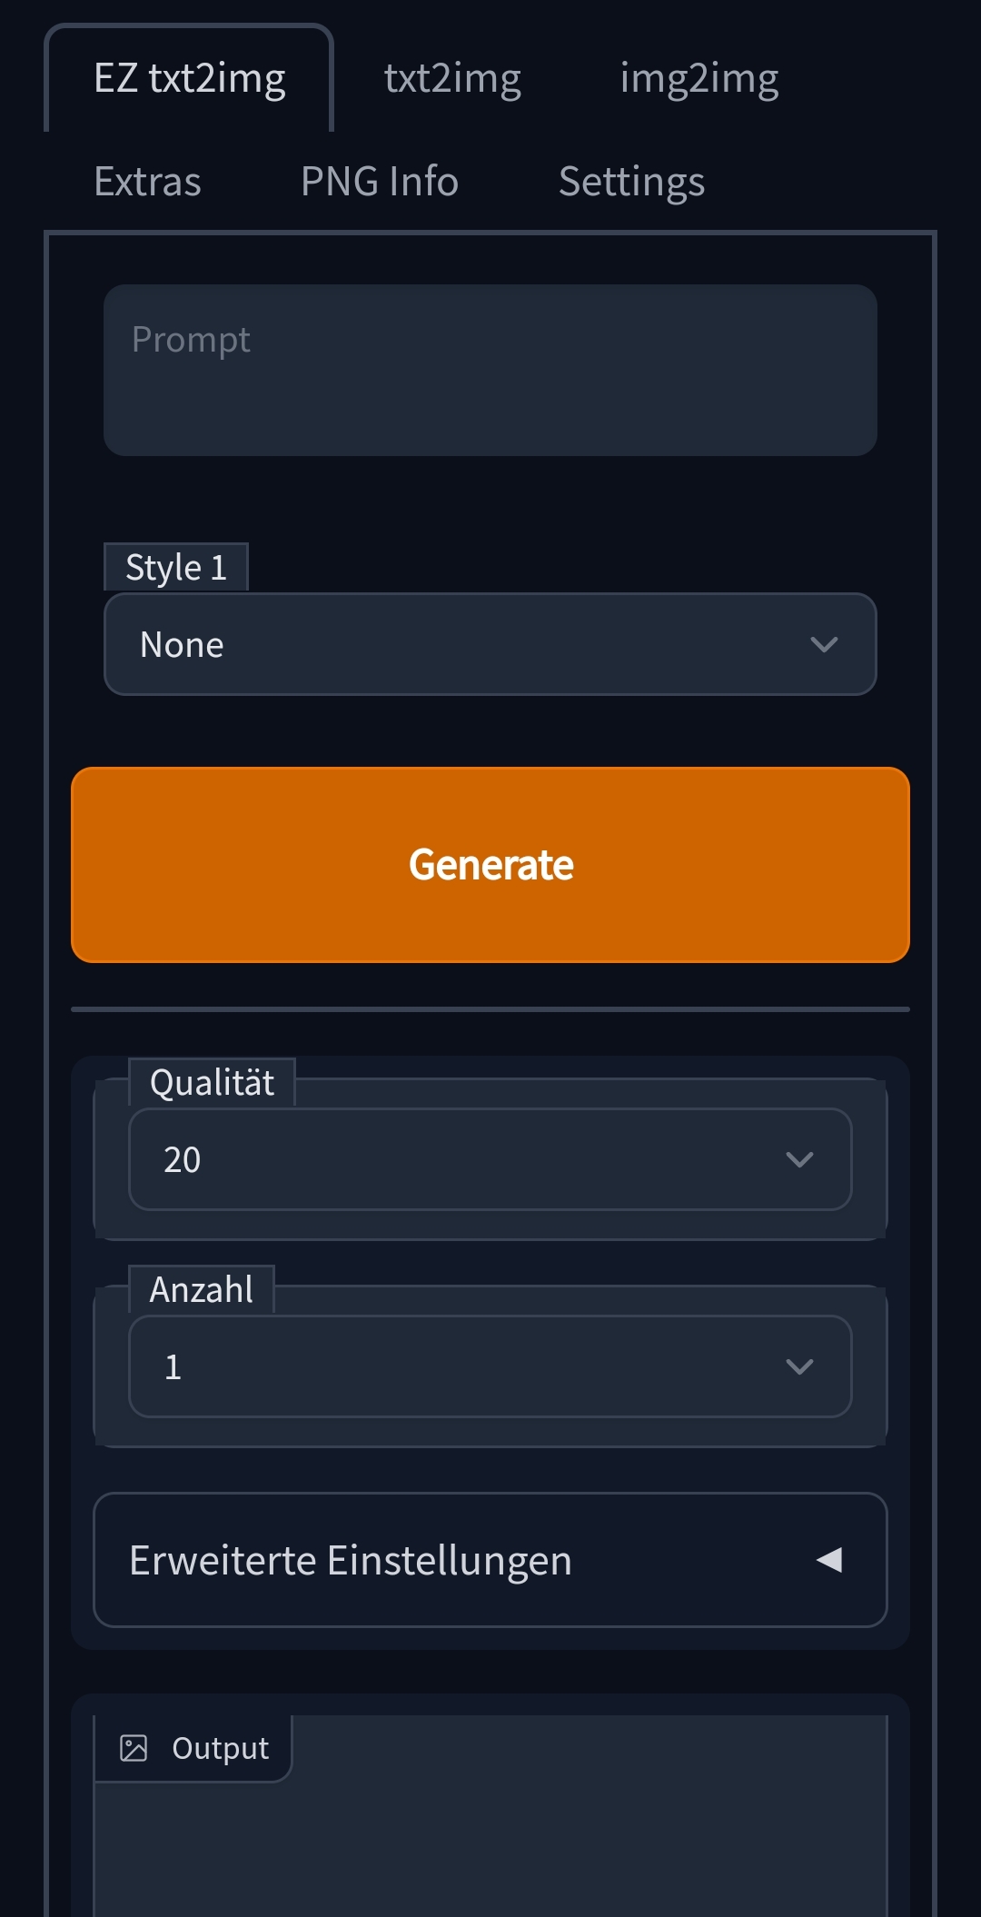Select the EZ txt2img tab

190,76
